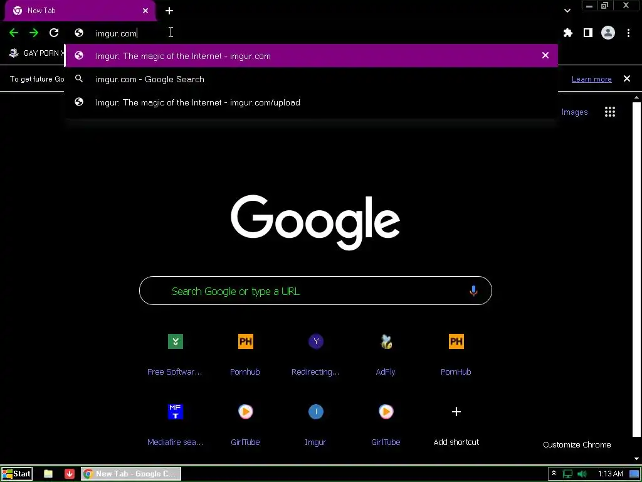Remove the imgur.com suggestion with X
Screen dimensions: 642x482
[x=545, y=55]
